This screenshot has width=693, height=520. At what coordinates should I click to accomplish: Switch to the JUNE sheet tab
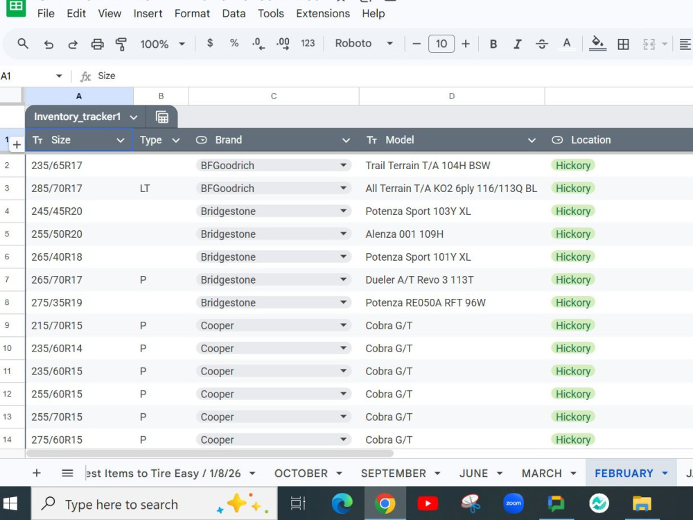[x=473, y=473]
